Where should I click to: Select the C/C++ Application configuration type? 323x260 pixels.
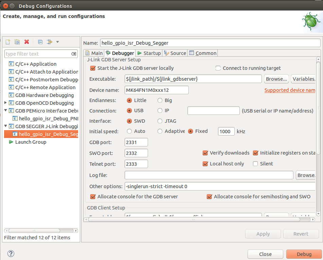33,64
